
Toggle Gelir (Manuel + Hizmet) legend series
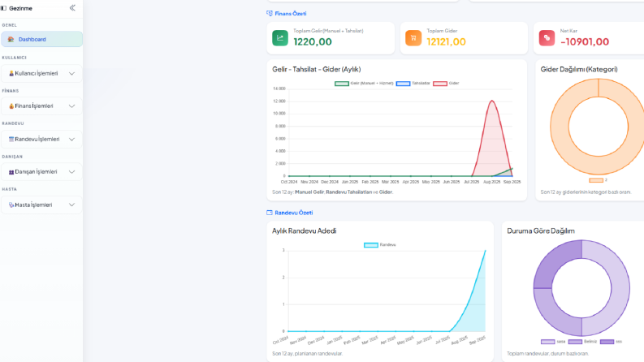364,84
